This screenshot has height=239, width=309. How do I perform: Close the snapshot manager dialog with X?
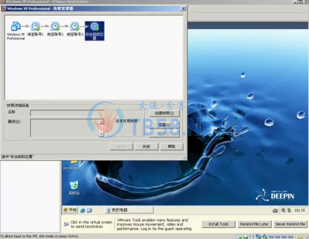[x=184, y=8]
